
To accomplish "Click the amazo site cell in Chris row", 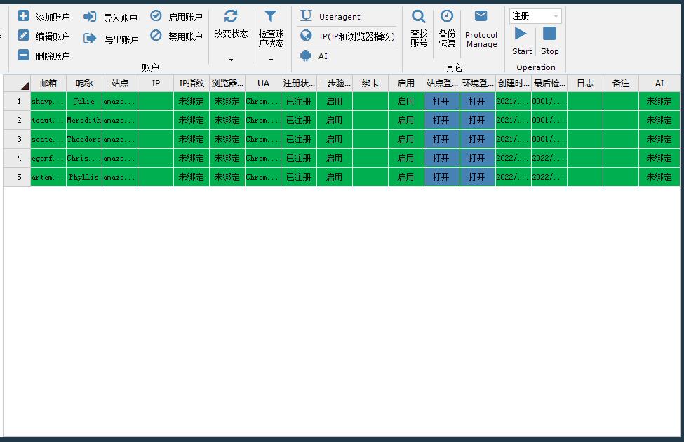I will pos(120,158).
